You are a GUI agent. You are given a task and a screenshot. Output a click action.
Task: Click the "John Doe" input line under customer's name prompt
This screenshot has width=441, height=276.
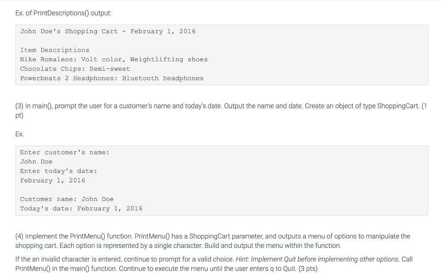(36, 162)
